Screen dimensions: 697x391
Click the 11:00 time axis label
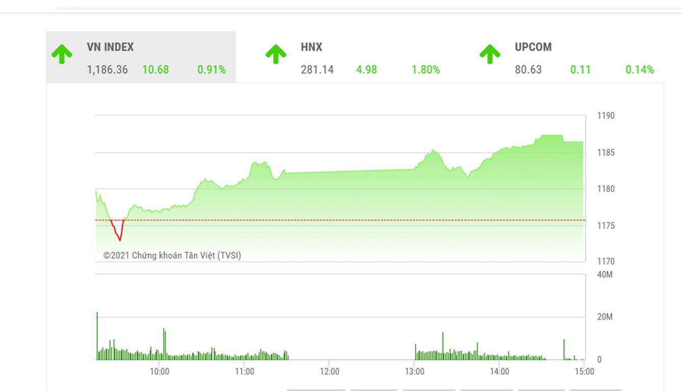pyautogui.click(x=244, y=372)
